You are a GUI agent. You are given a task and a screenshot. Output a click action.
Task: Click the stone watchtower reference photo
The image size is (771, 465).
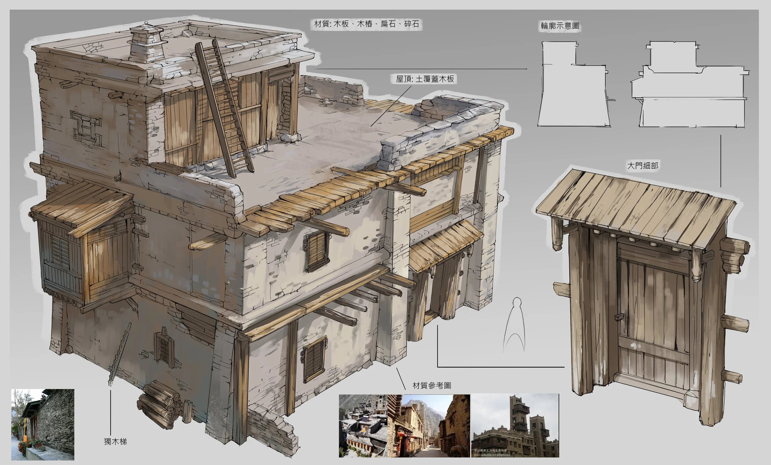pyautogui.click(x=515, y=426)
